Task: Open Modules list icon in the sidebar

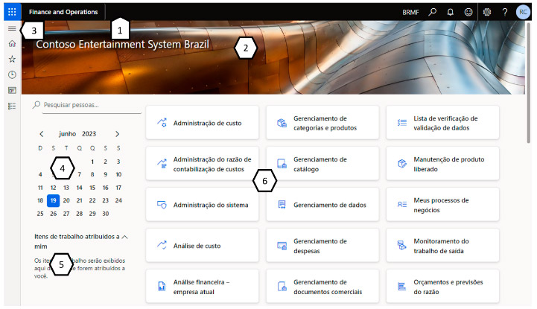Action: click(12, 106)
